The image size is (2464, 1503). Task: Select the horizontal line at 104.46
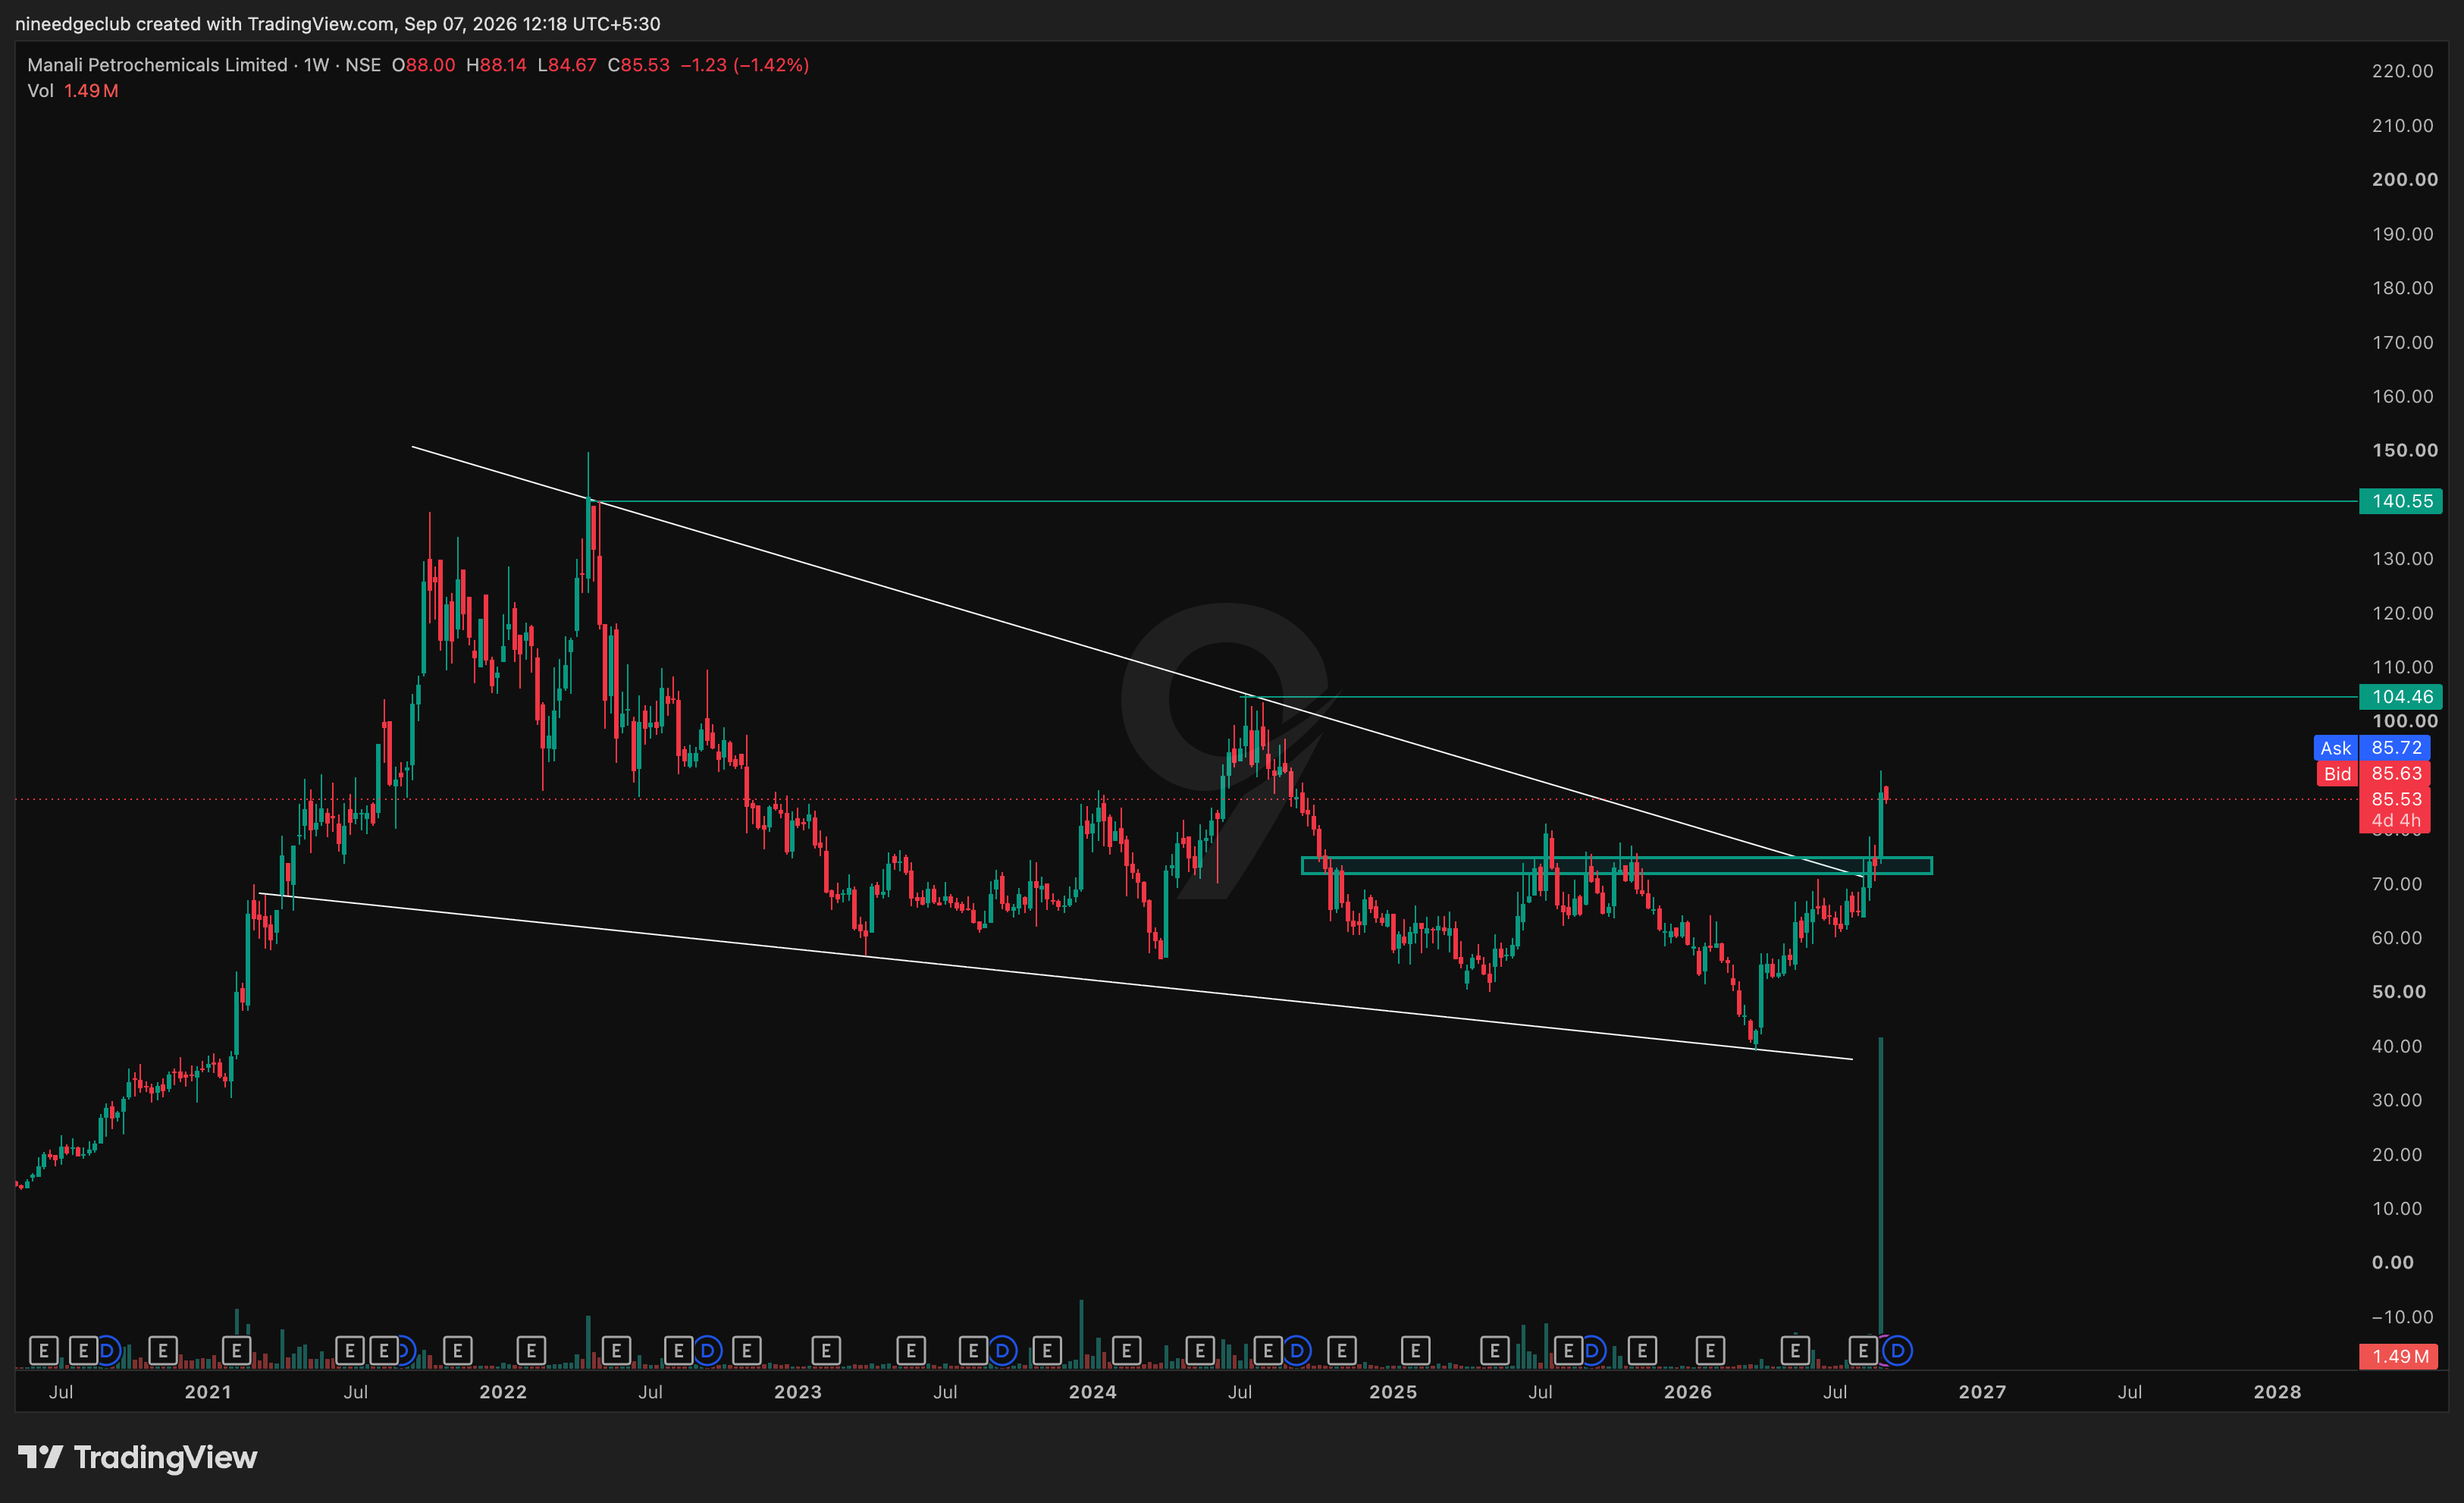1800,697
